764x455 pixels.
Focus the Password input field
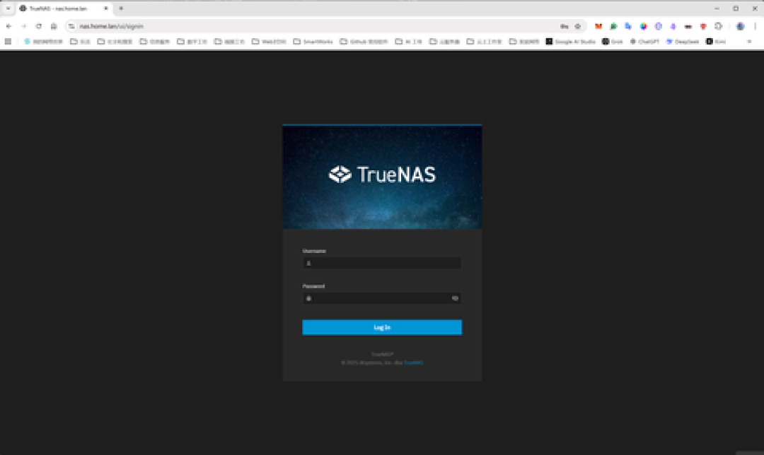[381, 298]
